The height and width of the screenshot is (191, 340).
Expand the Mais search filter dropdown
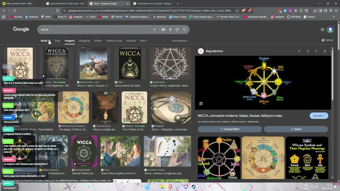(x=144, y=41)
